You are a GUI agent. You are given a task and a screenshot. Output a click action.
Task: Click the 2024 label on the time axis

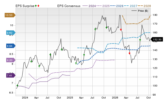[25, 97]
